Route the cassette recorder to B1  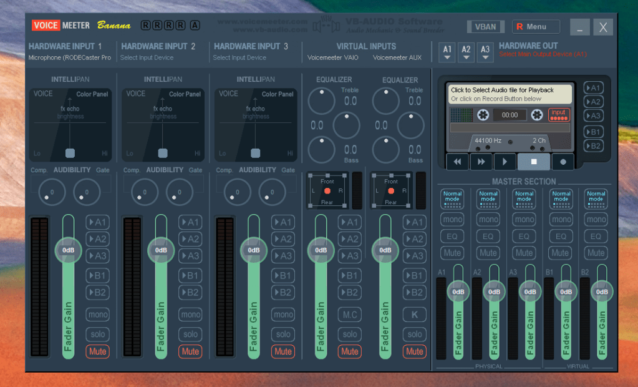[x=593, y=132]
